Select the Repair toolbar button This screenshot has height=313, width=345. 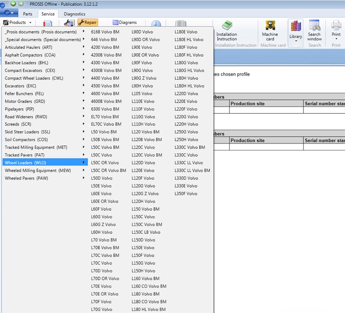88,22
